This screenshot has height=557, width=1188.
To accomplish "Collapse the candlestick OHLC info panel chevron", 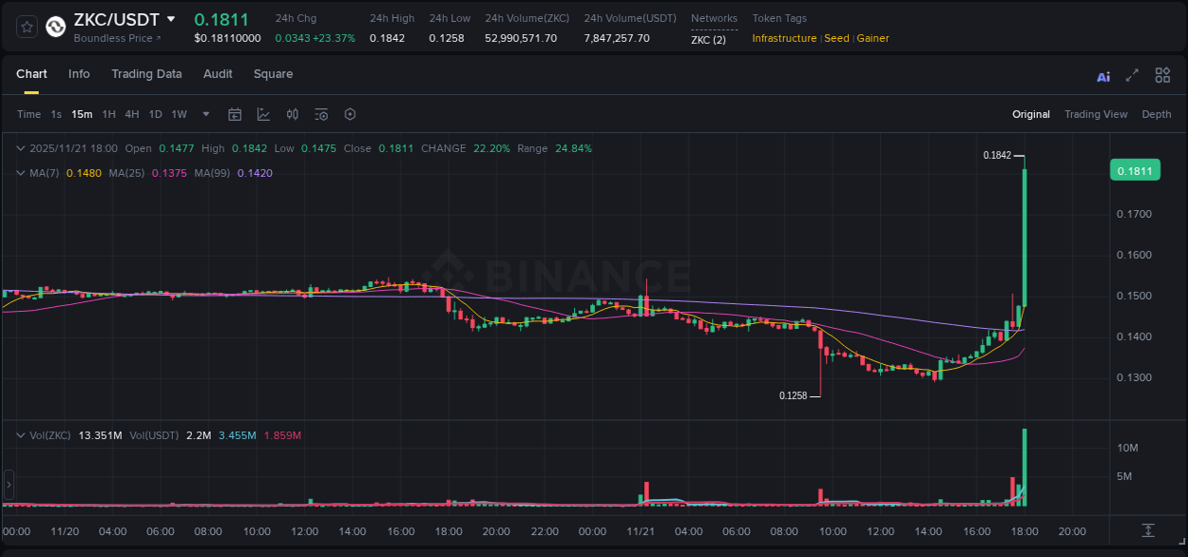I will click(19, 148).
